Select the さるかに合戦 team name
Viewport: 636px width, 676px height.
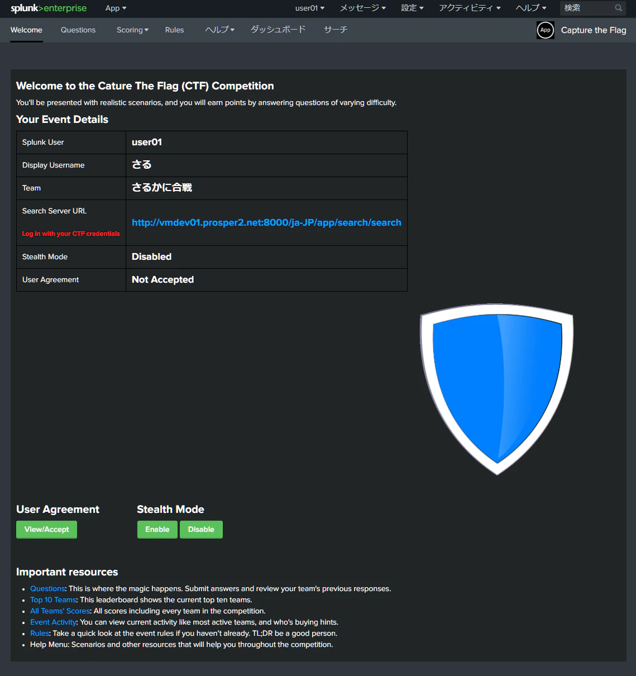coord(162,188)
